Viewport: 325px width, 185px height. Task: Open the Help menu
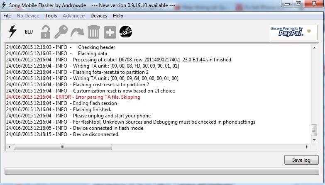[118, 16]
